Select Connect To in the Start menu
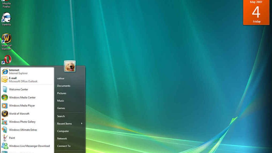The width and height of the screenshot is (272, 153). (64, 146)
